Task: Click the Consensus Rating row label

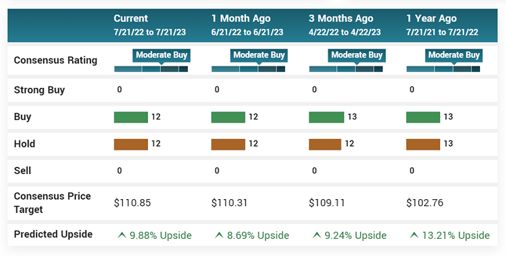Action: click(56, 61)
